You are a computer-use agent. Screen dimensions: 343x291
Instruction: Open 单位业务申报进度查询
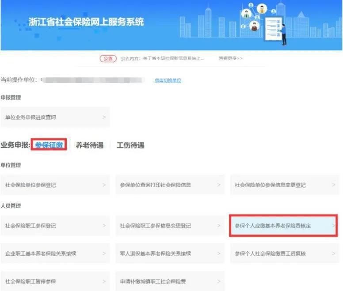coord(55,117)
